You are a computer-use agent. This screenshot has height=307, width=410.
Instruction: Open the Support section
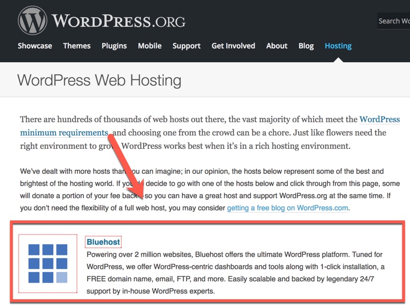(186, 46)
